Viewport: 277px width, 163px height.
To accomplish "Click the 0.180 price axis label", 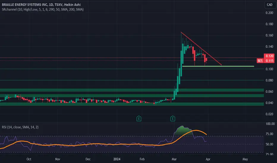I will click(x=269, y=24).
